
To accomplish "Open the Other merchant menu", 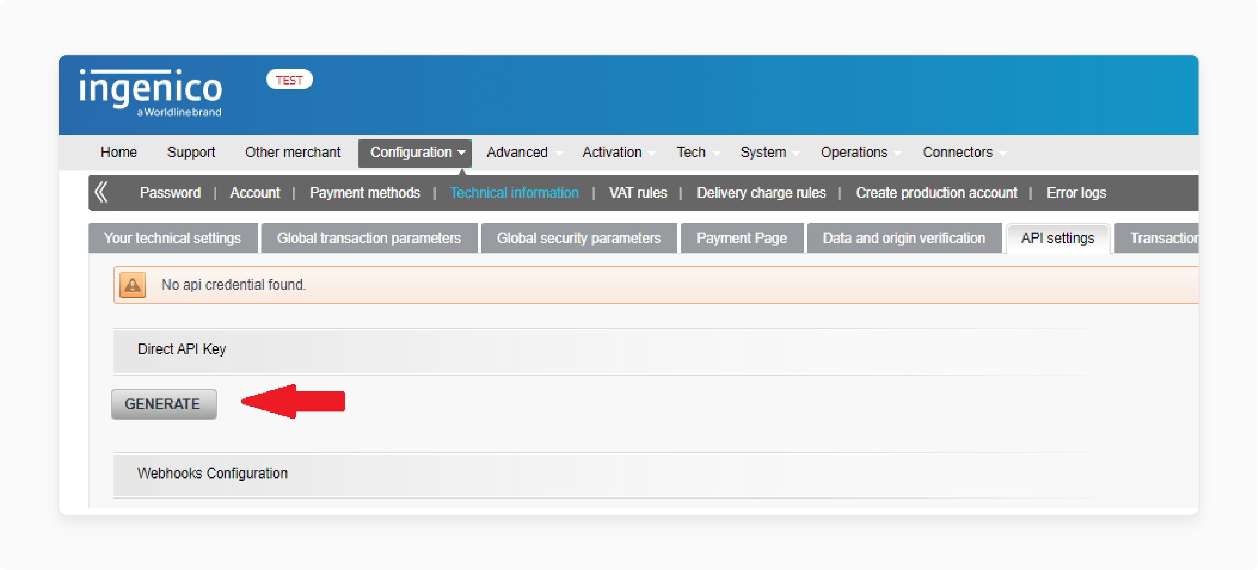I will [292, 152].
